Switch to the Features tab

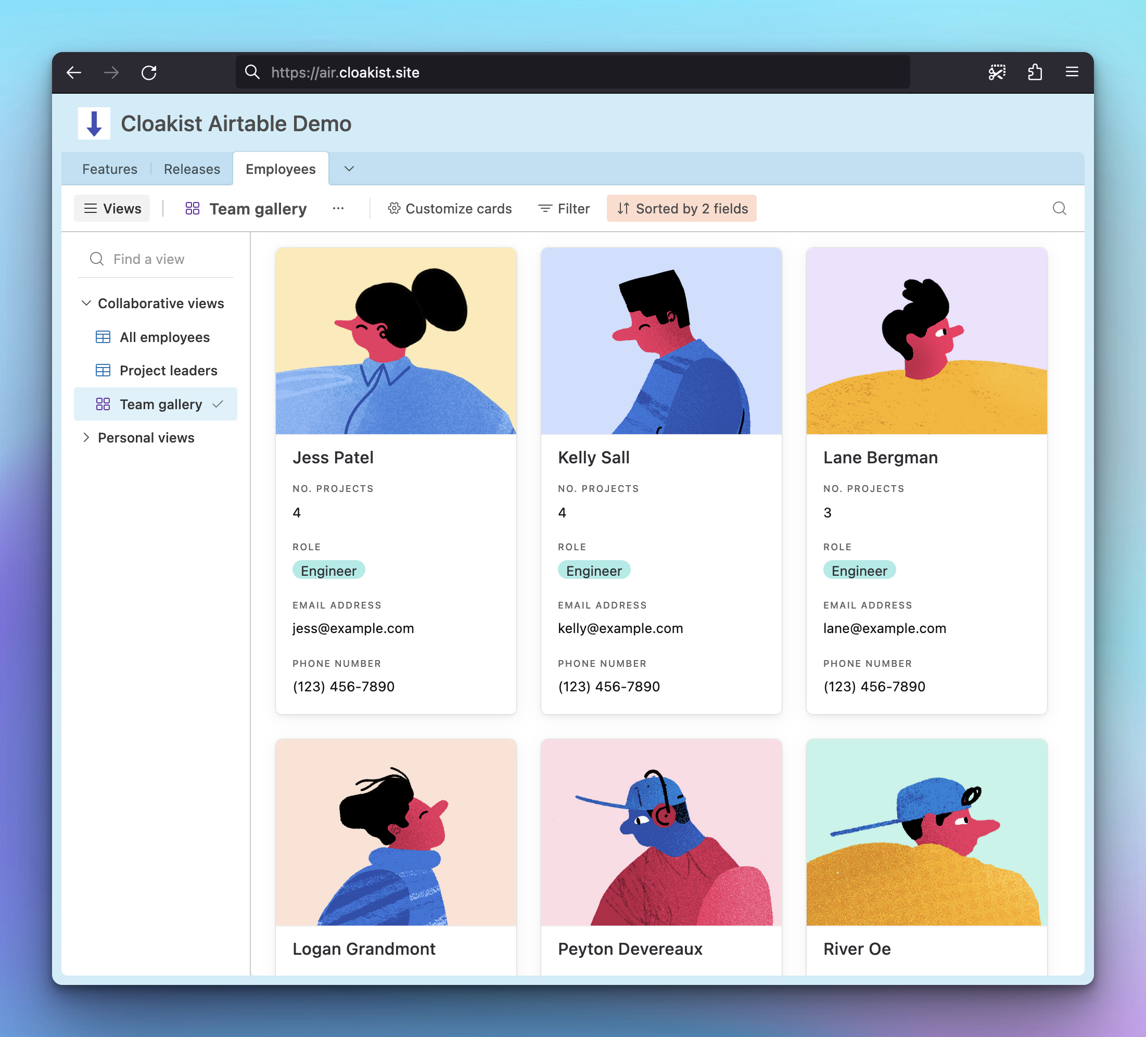point(110,169)
